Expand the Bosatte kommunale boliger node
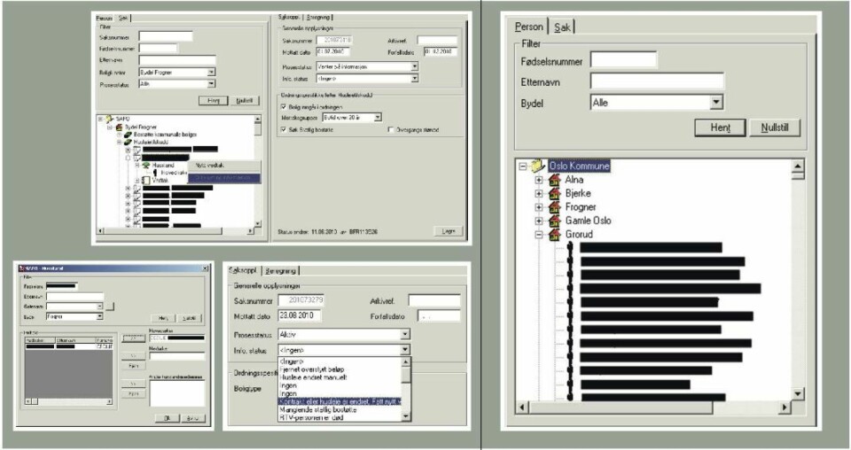Image resolution: width=851 pixels, height=450 pixels. coord(120,135)
